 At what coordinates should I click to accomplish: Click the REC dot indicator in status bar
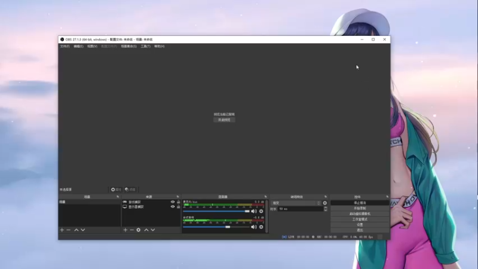[x=313, y=237]
